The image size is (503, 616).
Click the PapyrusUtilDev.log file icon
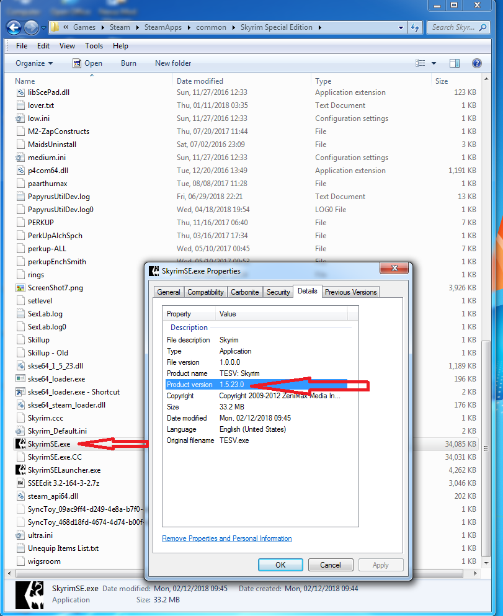[x=20, y=197]
